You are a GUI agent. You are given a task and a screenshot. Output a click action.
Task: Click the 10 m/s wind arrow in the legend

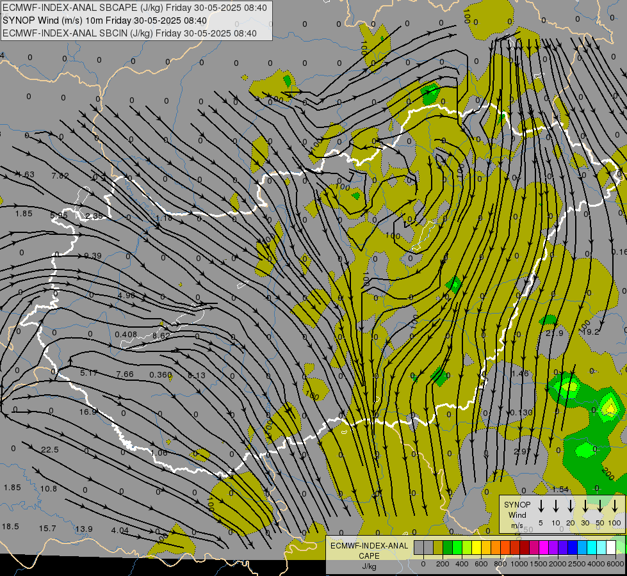click(556, 506)
